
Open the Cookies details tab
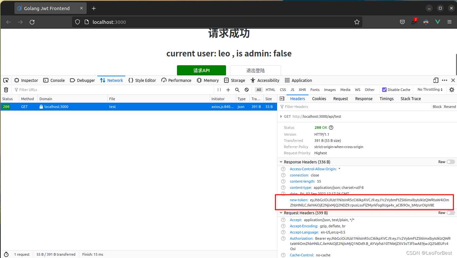(x=319, y=99)
